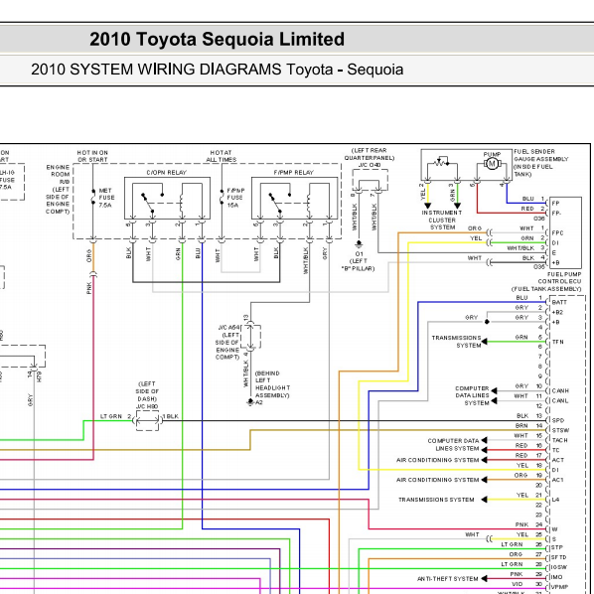The width and height of the screenshot is (594, 594).
Task: Select the "FUEL SENDER GAUGE ASSEMBLY" label
Action: (x=540, y=155)
